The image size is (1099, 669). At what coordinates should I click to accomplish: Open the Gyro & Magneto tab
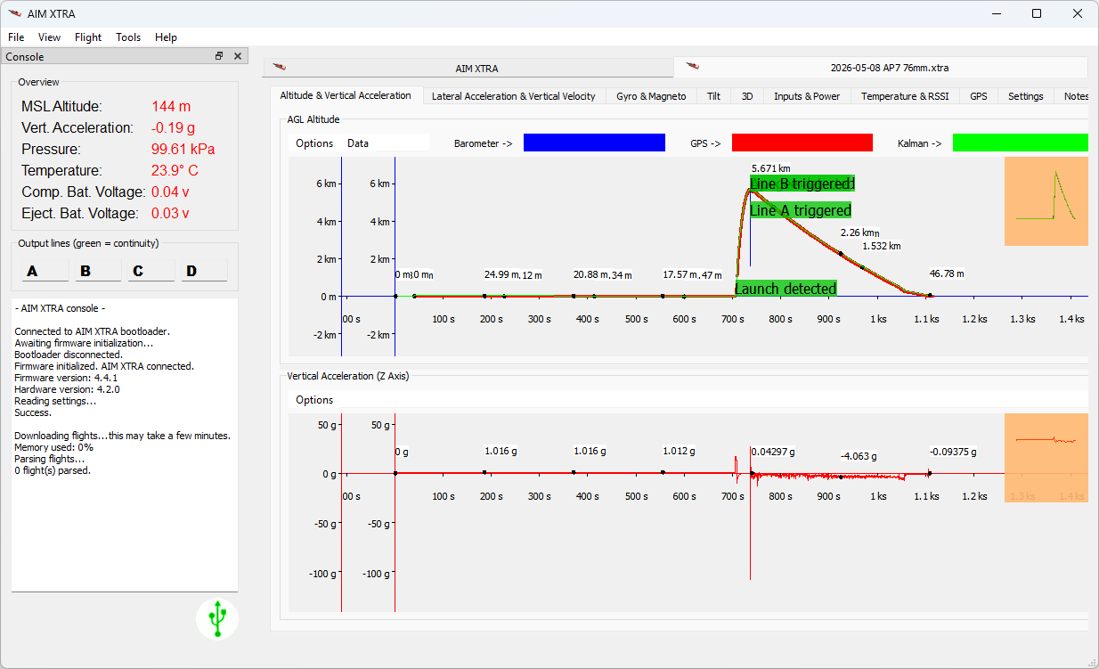click(651, 96)
